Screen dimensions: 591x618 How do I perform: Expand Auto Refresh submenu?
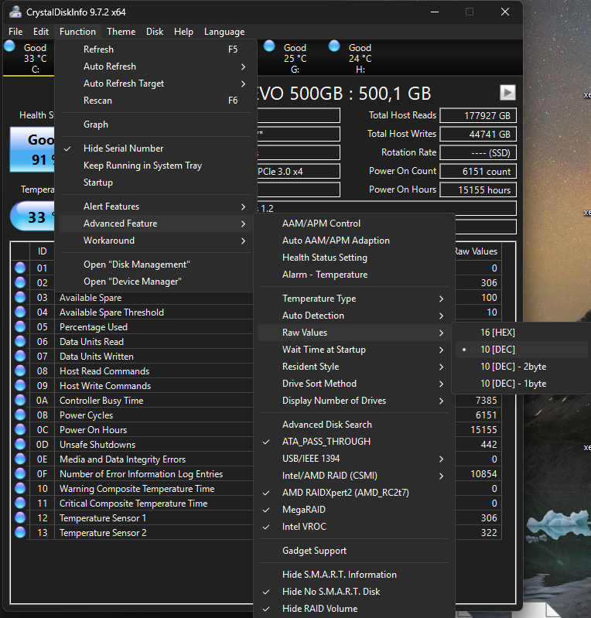pyautogui.click(x=155, y=67)
